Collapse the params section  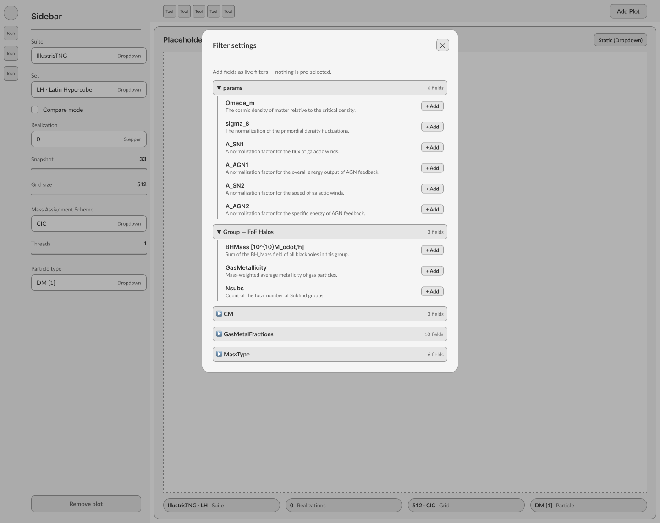click(330, 88)
